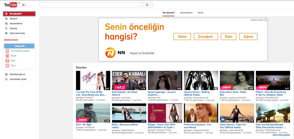This screenshot has width=294, height=139.
Task: Click title Otilia - Bilionera
Action: pos(125,126)
